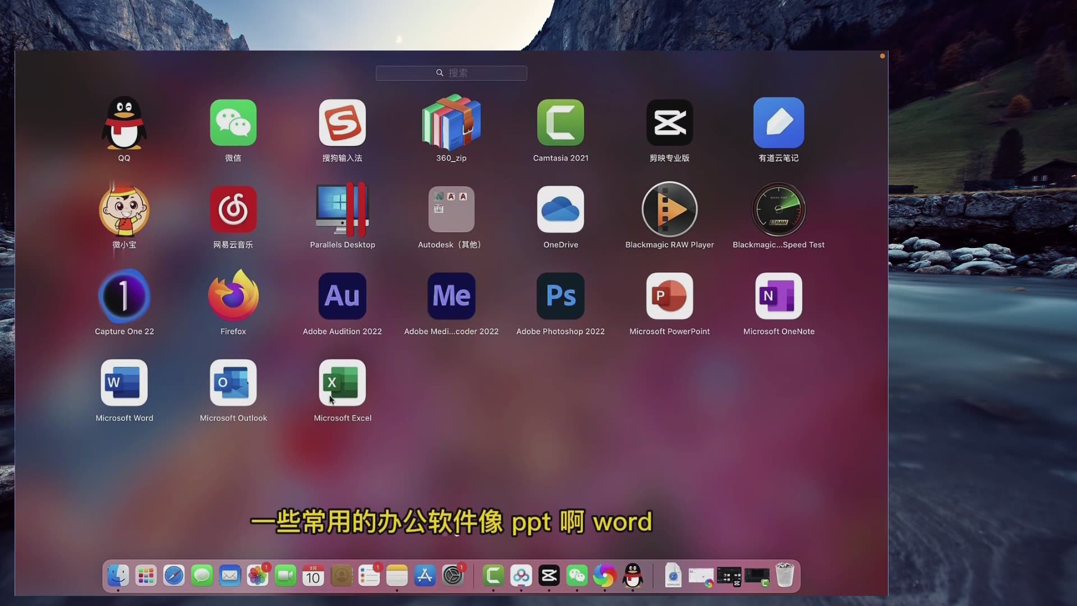The image size is (1077, 606).
Task: Restore the minimized white window thumbnail in Dock
Action: (701, 577)
